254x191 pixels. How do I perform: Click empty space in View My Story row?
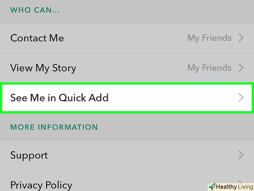(x=133, y=68)
